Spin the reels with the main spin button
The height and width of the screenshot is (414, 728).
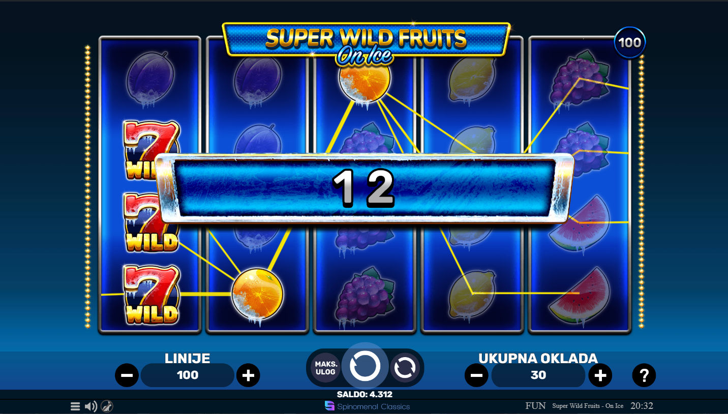[x=365, y=366]
